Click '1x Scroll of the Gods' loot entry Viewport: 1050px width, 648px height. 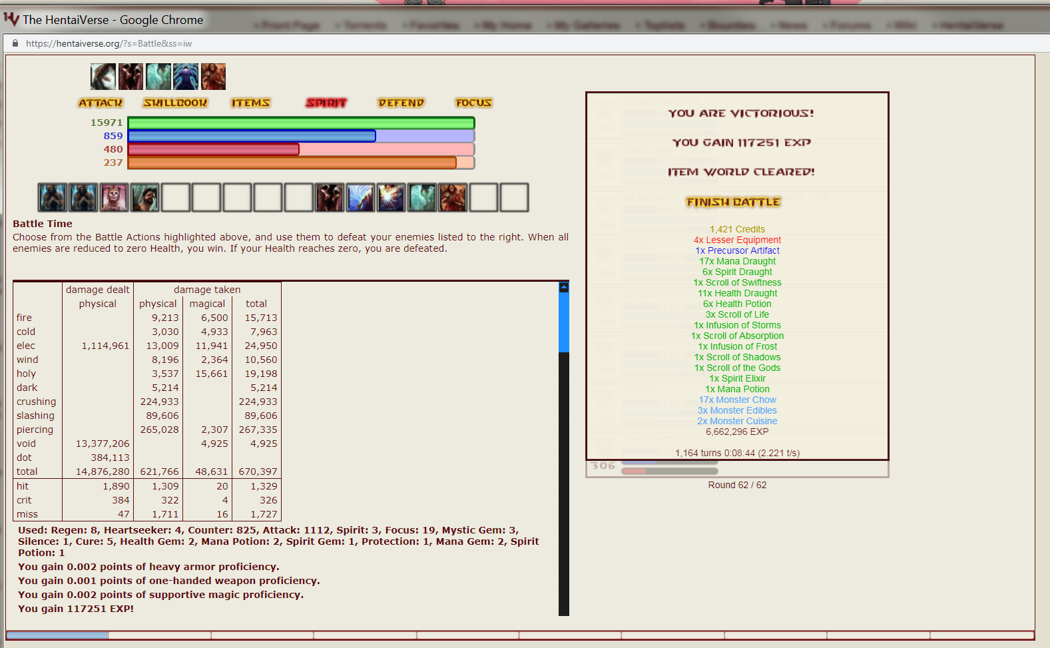coord(737,368)
